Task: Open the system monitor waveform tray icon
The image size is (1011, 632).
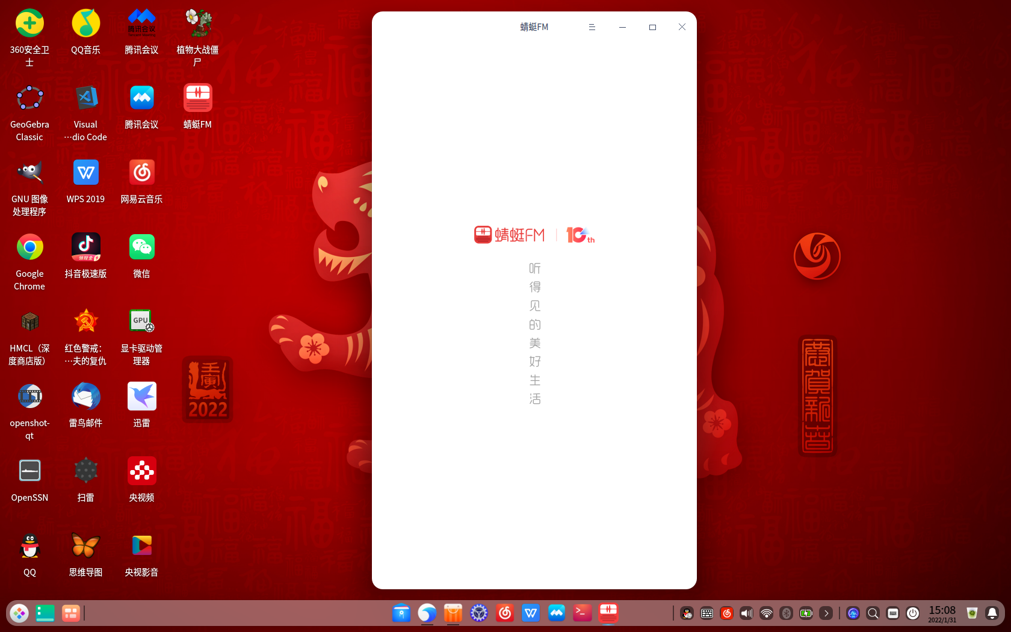Action: [x=853, y=613]
